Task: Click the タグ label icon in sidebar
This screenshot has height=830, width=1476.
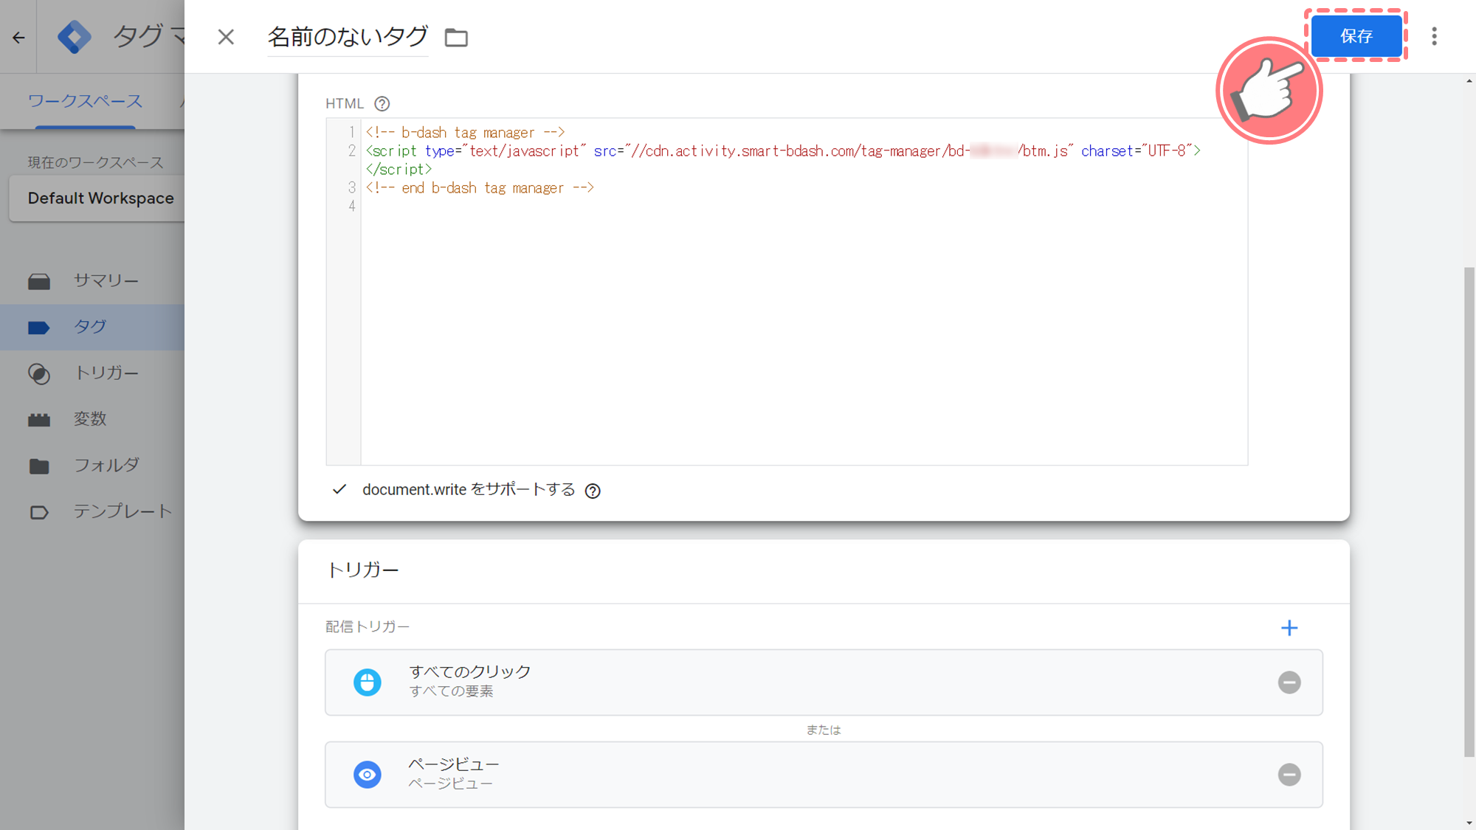Action: click(x=39, y=328)
